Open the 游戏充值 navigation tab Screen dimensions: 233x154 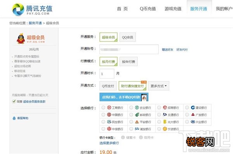click(x=173, y=9)
